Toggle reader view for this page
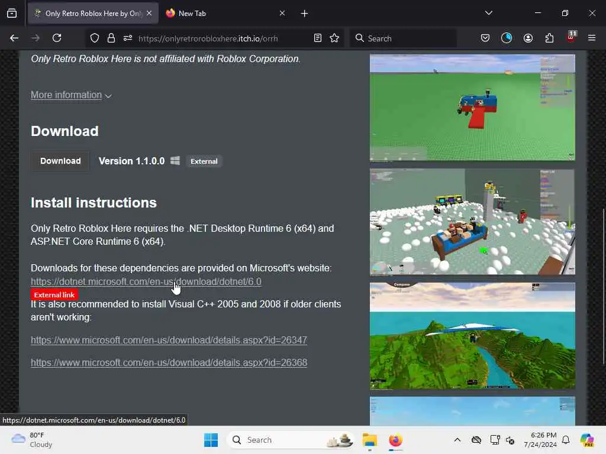This screenshot has width=606, height=454. tap(318, 38)
